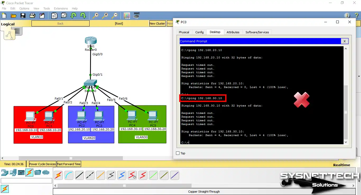Select the Fiber cable connection
361x195 pixels.
[x=100, y=175]
